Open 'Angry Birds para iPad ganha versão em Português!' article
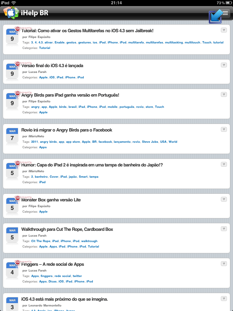Image resolution: width=233 pixels, height=311 pixels. click(70, 95)
